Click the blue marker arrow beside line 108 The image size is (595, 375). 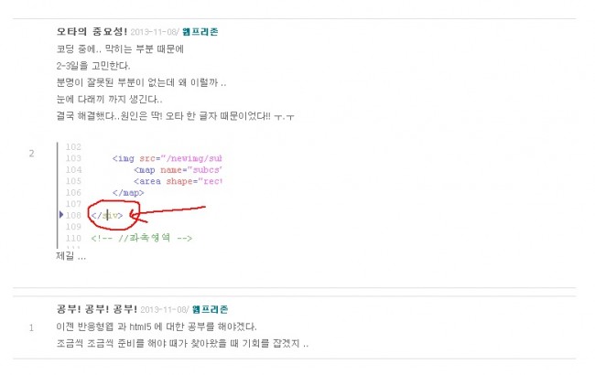(61, 215)
